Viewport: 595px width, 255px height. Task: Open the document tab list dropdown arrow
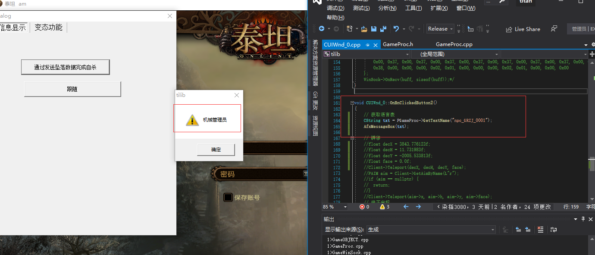(x=586, y=45)
